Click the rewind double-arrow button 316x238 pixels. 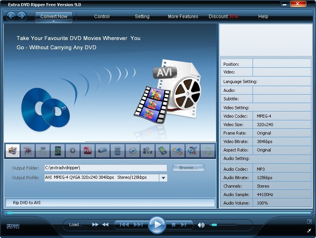point(105,225)
